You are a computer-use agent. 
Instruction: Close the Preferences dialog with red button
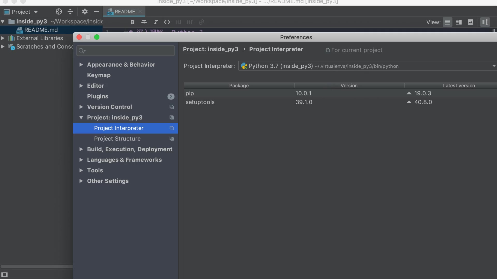tap(79, 37)
